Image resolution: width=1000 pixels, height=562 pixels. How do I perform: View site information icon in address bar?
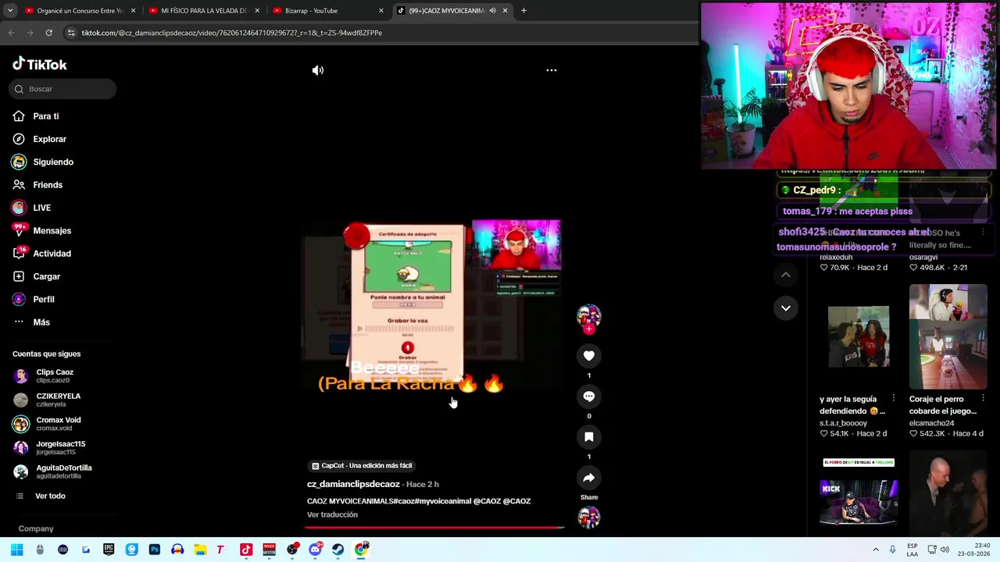pyautogui.click(x=71, y=33)
